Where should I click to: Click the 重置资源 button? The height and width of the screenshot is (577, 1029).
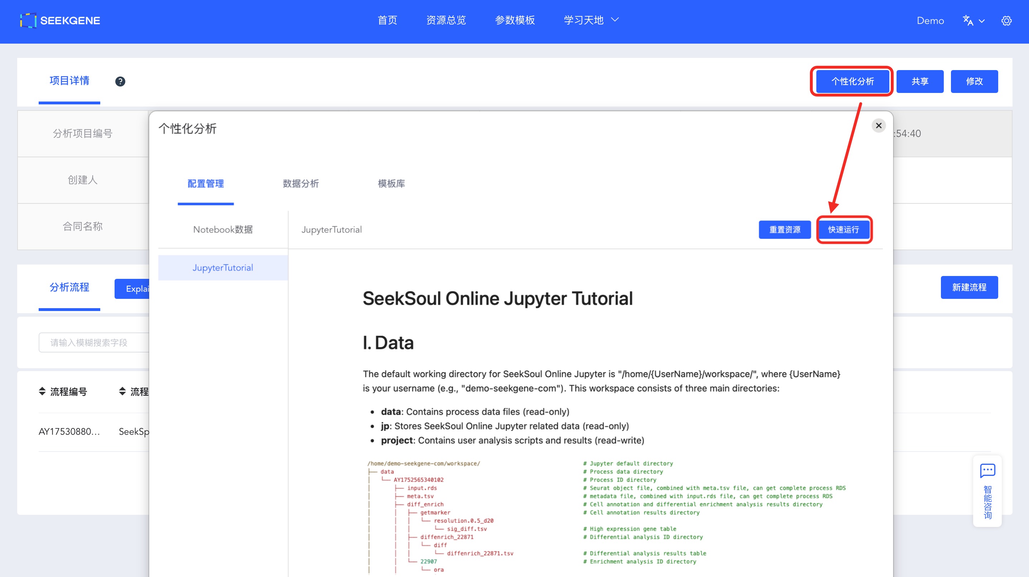click(784, 229)
